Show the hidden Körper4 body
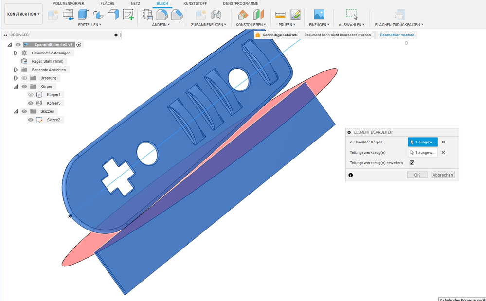 point(30,95)
